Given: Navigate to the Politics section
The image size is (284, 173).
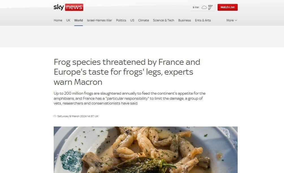Looking at the screenshot, I should coord(121,20).
